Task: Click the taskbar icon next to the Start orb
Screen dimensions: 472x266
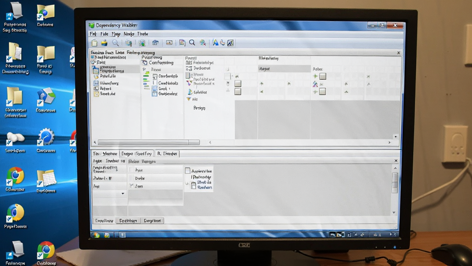Action: (x=107, y=235)
